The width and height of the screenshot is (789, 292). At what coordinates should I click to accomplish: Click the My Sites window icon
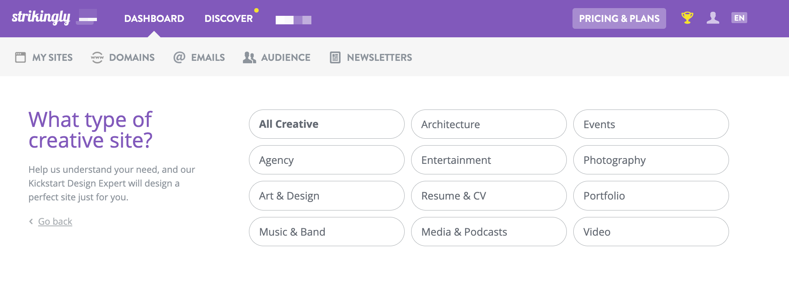click(x=20, y=57)
